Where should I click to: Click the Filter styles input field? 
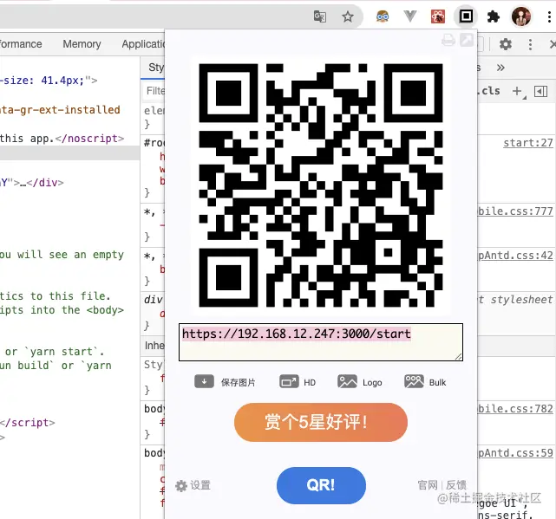tap(154, 91)
